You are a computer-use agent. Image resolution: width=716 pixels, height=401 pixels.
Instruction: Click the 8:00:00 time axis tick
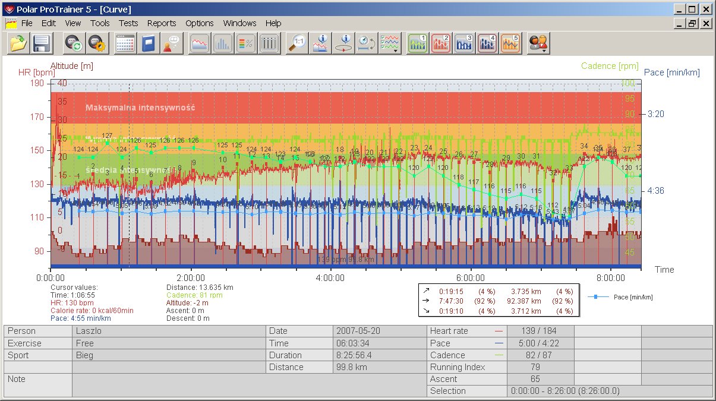click(610, 277)
